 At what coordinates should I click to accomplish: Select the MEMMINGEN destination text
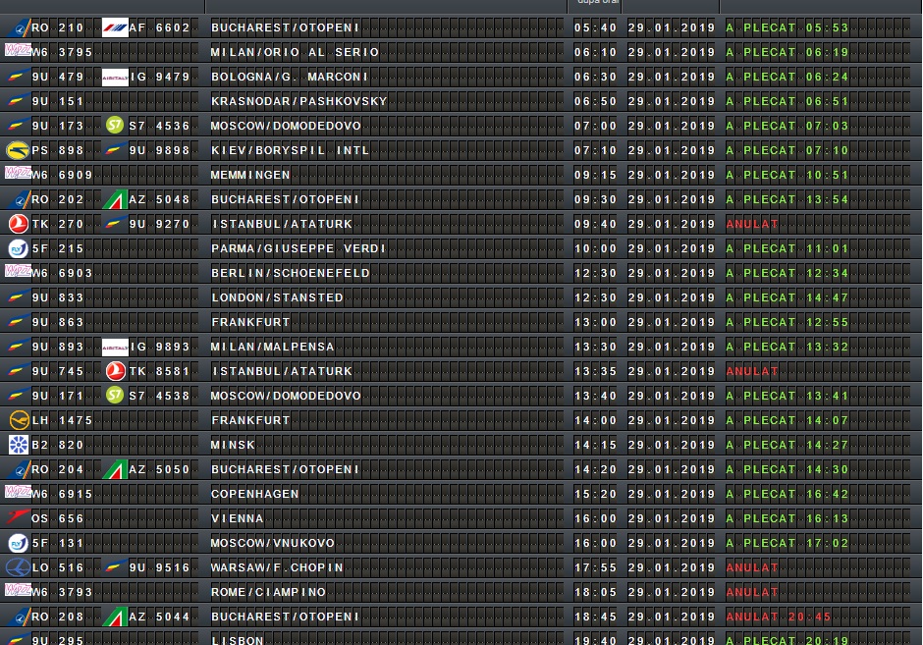coord(250,175)
